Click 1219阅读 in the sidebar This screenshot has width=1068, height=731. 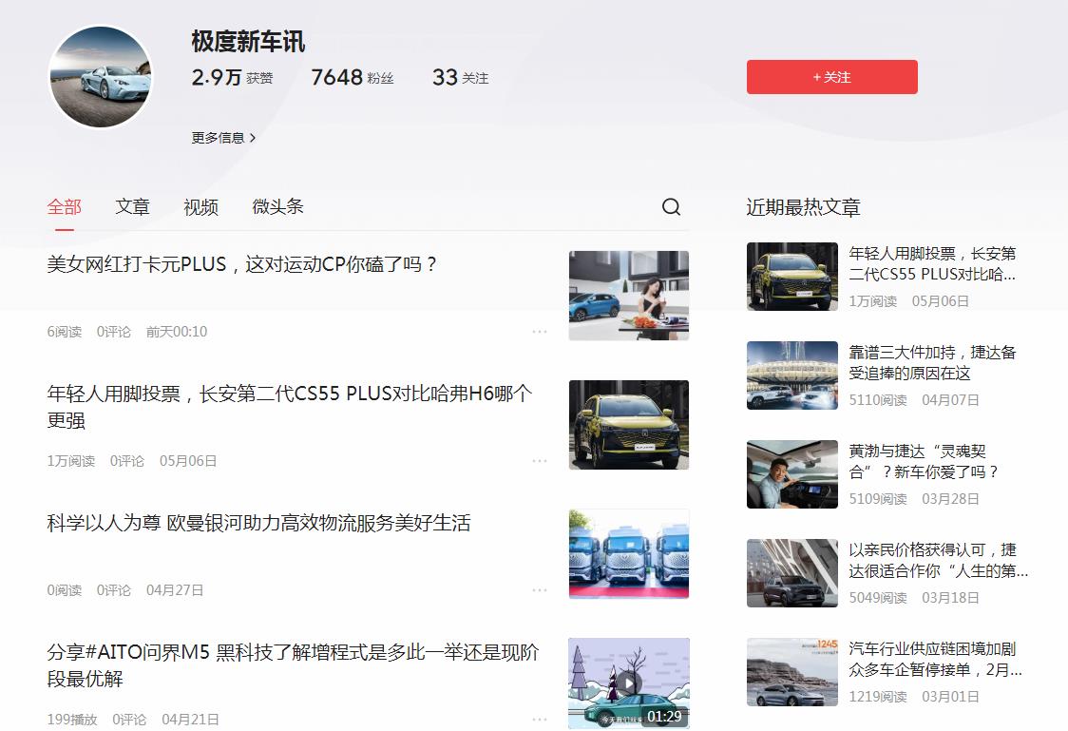878,696
